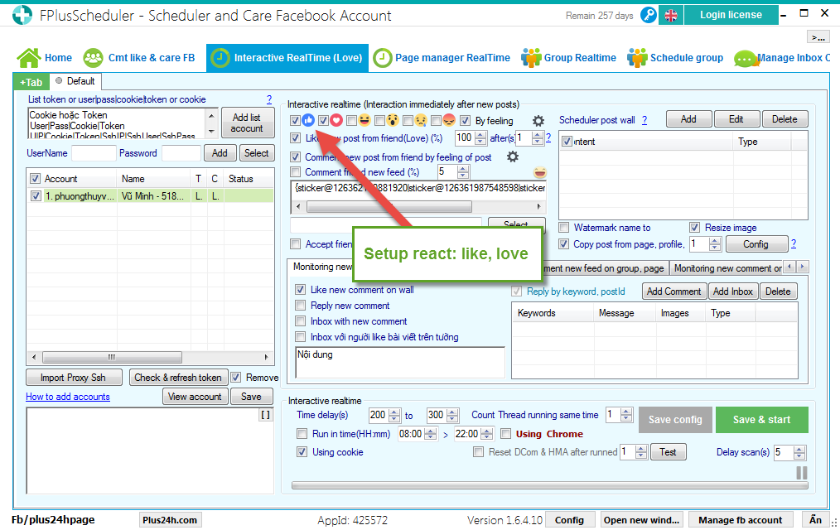Viewport: 840px width, 530px height.
Task: Click Import Proxy Ssh button
Action: pos(74,378)
